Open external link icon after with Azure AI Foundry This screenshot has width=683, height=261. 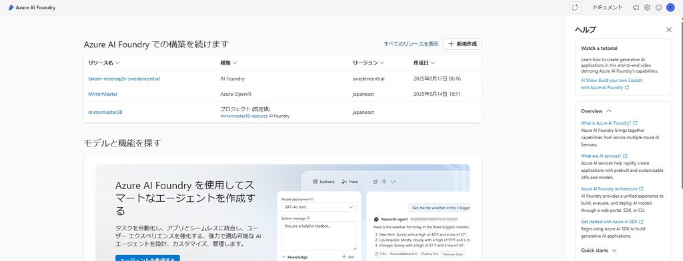pyautogui.click(x=627, y=87)
